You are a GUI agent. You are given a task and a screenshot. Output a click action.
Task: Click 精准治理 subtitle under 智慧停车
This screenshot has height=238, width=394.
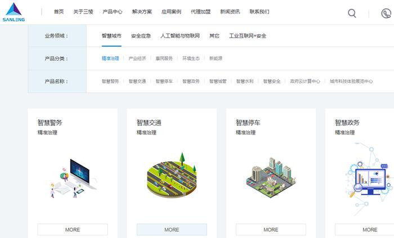coord(246,132)
